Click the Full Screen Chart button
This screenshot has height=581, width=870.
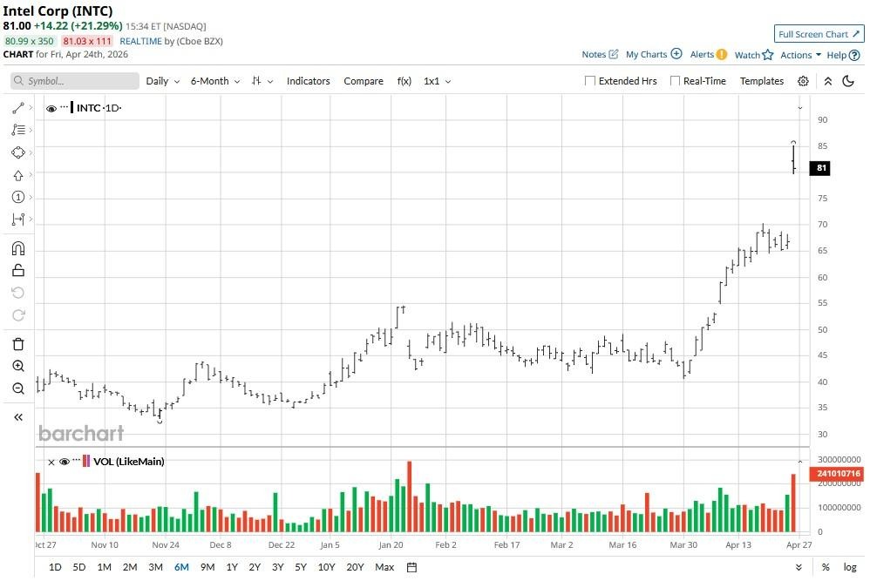[819, 34]
